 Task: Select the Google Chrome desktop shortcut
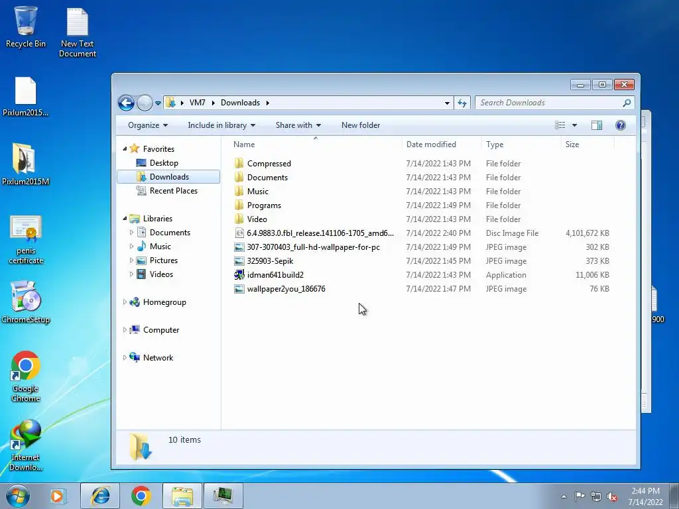click(26, 376)
